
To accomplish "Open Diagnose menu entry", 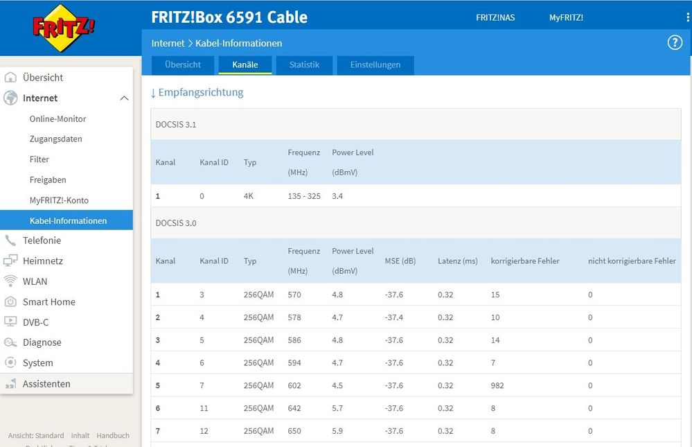I will (42, 342).
